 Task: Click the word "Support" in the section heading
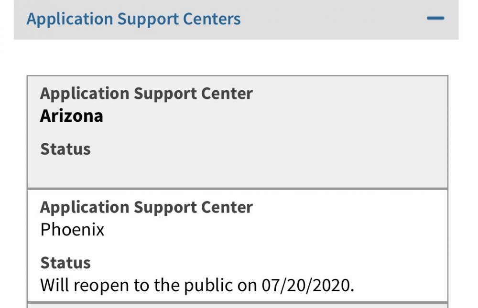[x=148, y=19]
